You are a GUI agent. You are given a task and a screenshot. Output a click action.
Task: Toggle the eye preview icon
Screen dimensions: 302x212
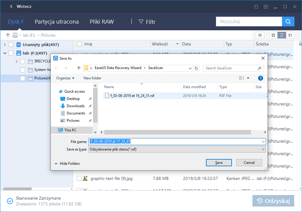tap(260, 35)
